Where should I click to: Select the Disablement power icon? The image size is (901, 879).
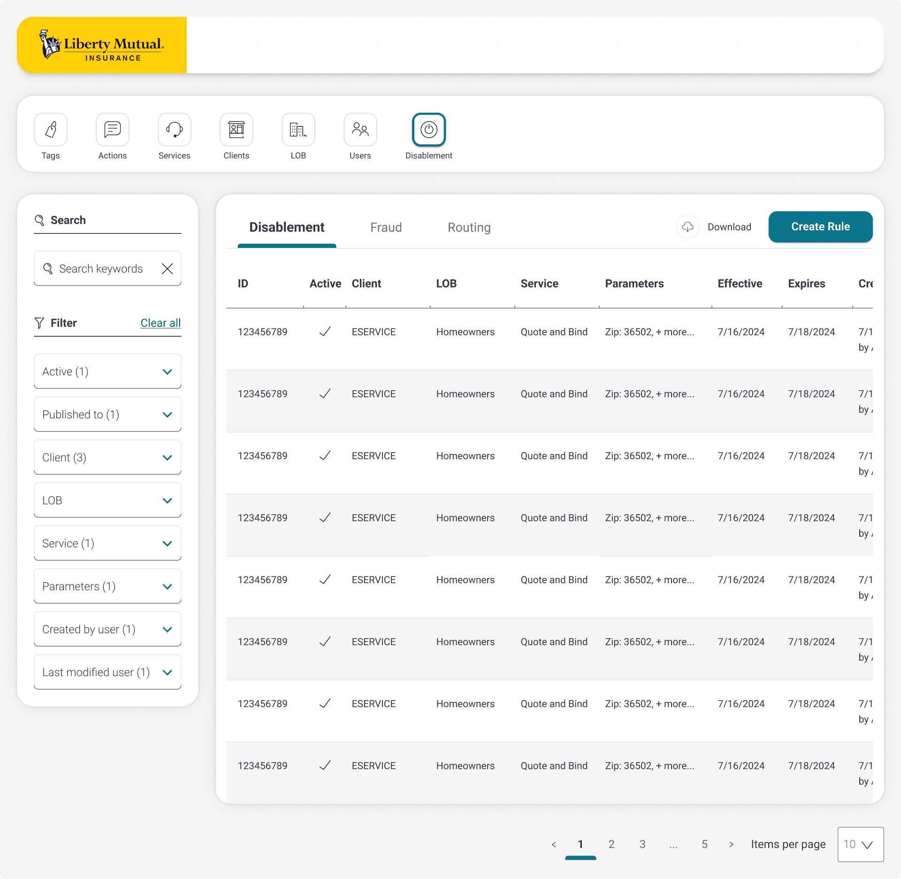[x=429, y=130]
